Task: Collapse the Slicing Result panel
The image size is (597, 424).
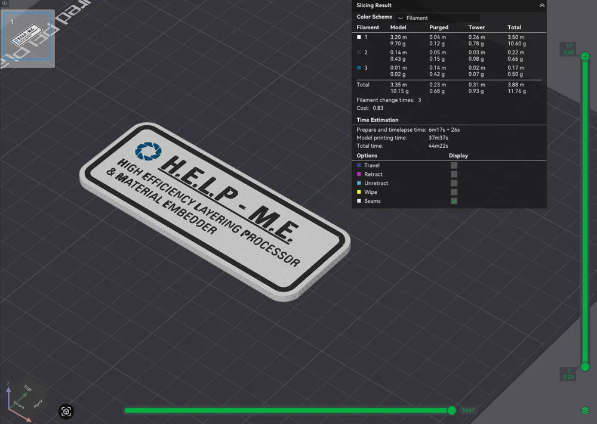Action: 542,5
